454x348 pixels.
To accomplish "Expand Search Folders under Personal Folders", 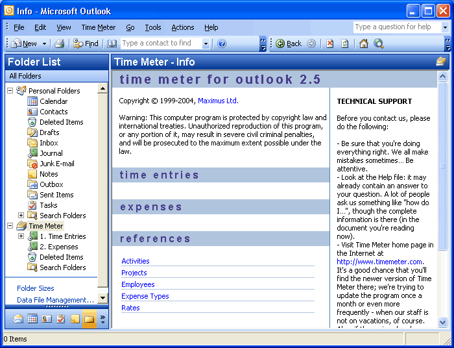I will point(21,216).
